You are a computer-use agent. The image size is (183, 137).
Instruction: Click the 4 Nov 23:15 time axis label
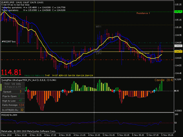pyautogui.click(x=94, y=135)
